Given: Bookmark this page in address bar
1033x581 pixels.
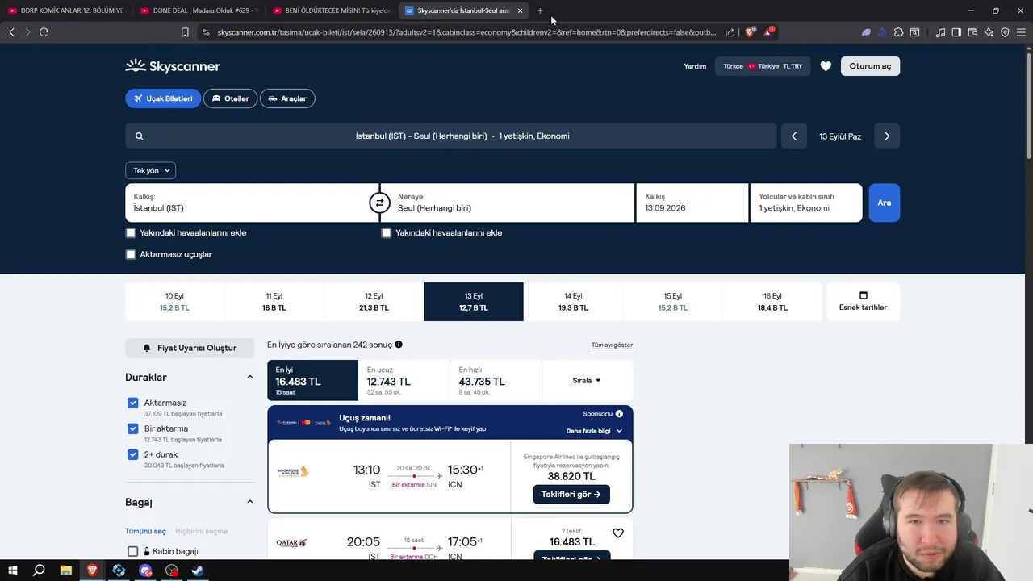Looking at the screenshot, I should pos(185,32).
